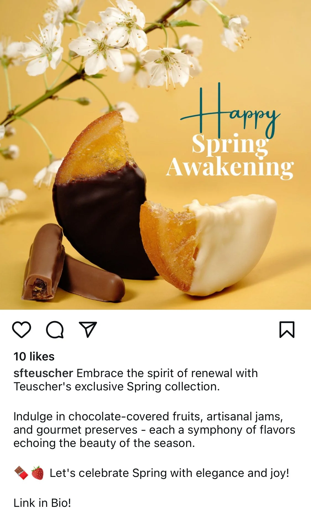Save the post with the bookmark icon
The width and height of the screenshot is (311, 516).
coord(287,330)
